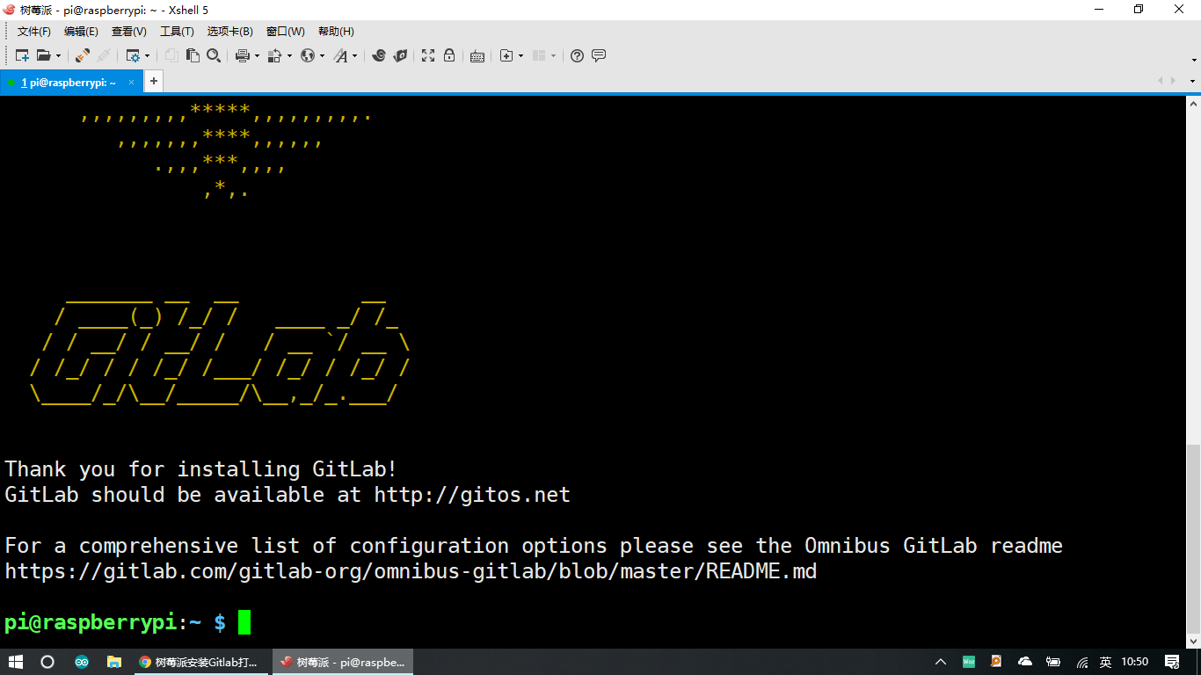Click the Lock screen padlock icon
1201x675 pixels.
pyautogui.click(x=449, y=55)
